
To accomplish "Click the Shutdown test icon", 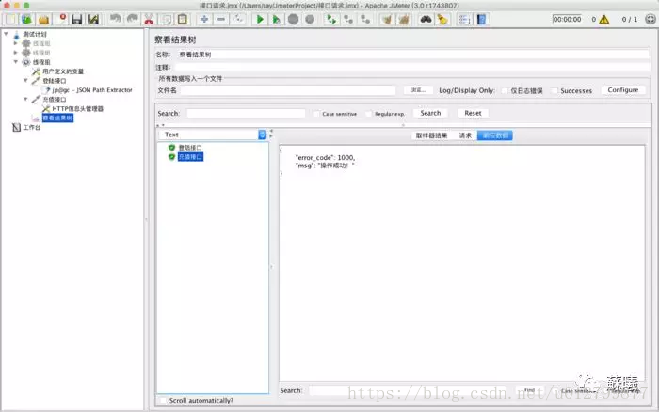I will pos(310,20).
